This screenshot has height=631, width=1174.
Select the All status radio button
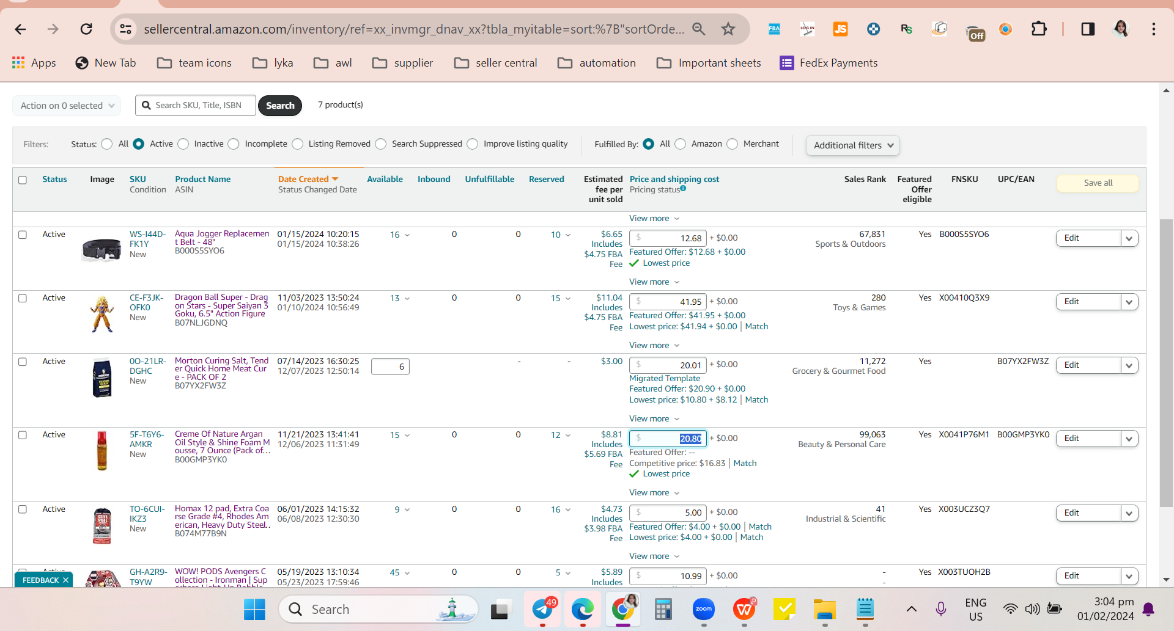pyautogui.click(x=107, y=144)
